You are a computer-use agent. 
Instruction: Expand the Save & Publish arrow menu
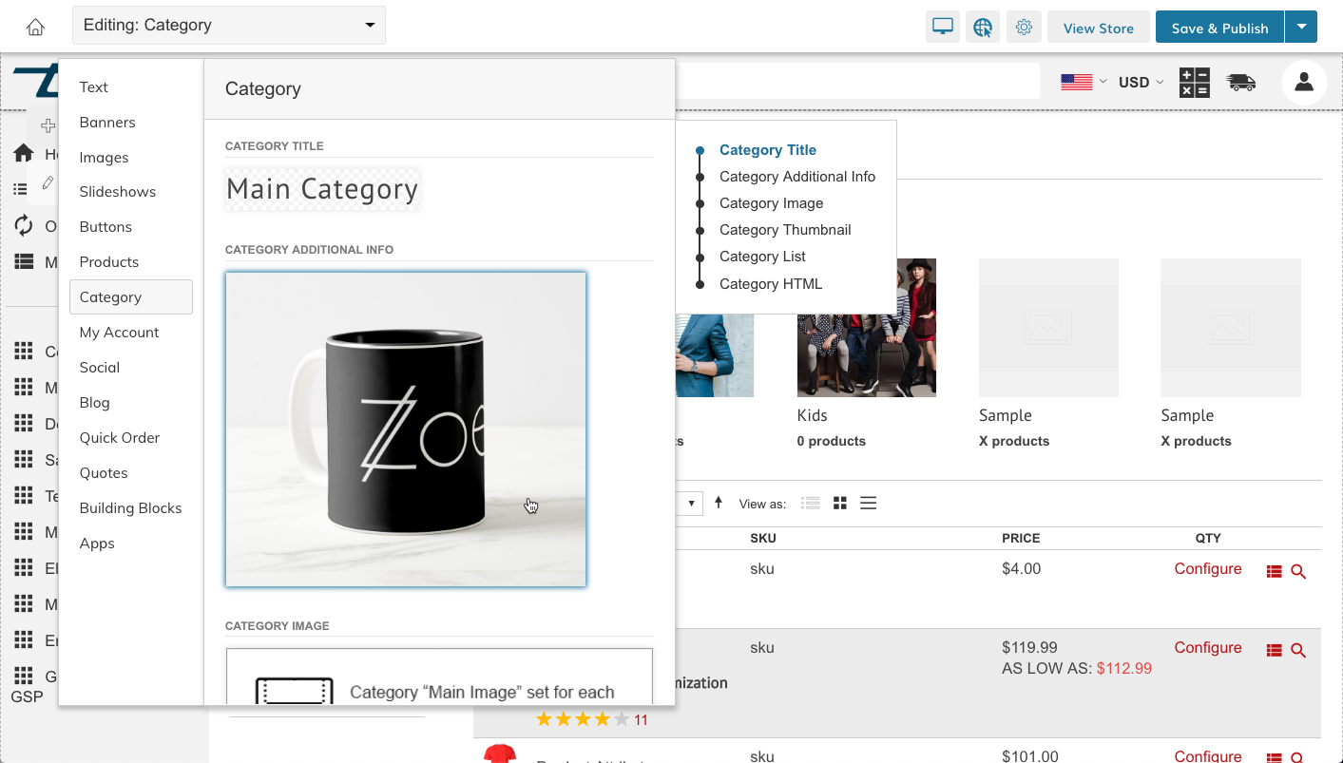(1301, 27)
